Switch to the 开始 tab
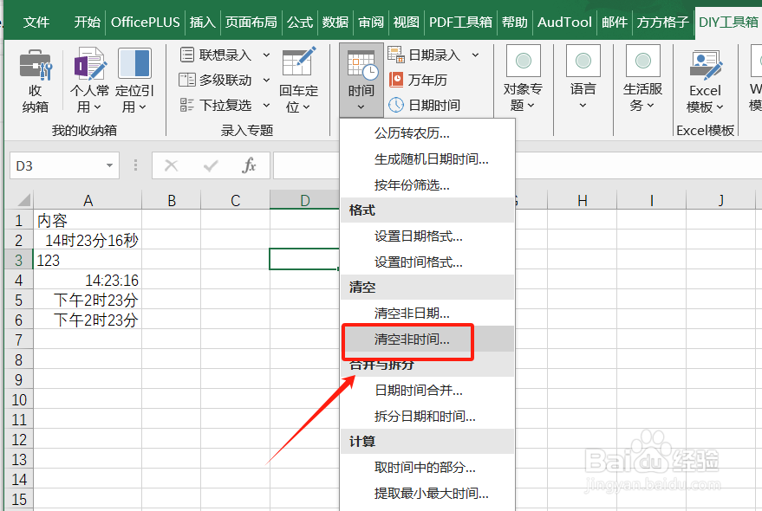 (x=88, y=22)
